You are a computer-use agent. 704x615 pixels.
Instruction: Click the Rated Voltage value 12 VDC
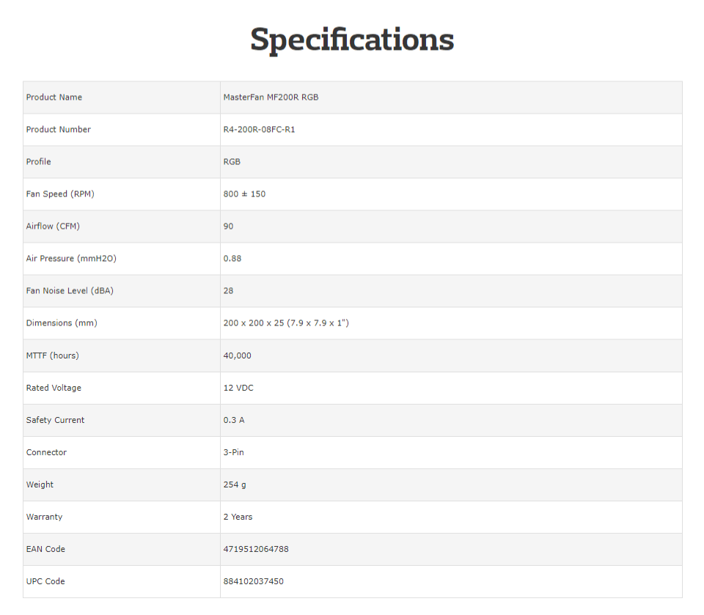tap(238, 388)
